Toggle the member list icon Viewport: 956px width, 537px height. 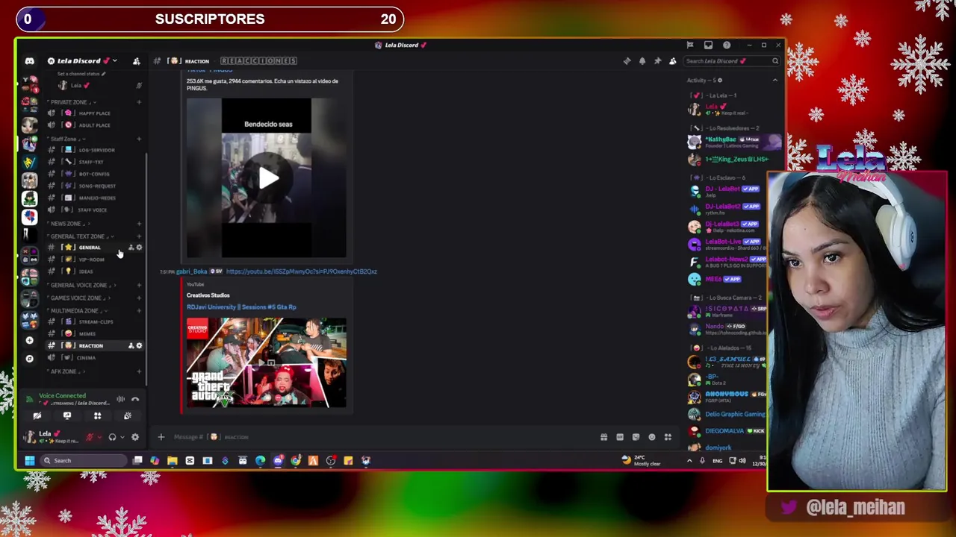point(673,61)
